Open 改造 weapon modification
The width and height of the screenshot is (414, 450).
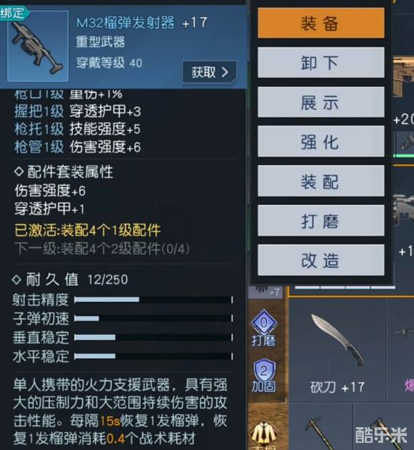320,260
